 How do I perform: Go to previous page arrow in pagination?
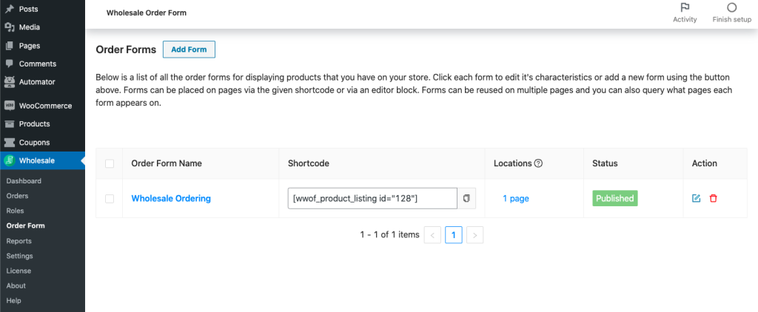[432, 235]
